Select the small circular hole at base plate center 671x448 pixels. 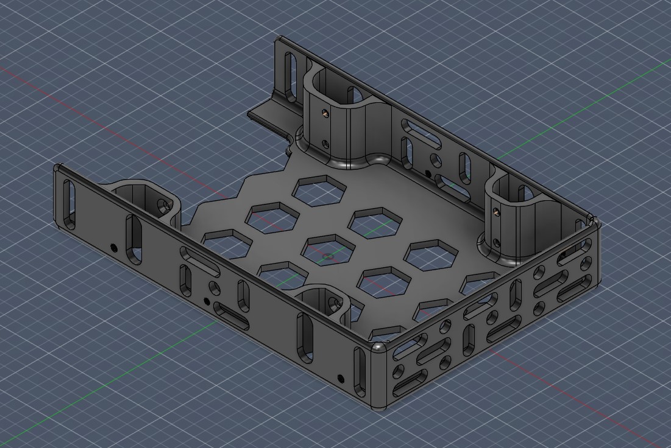[x=328, y=256]
